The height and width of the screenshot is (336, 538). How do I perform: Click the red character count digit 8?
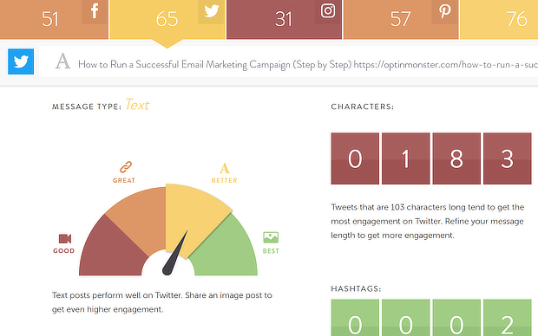click(x=456, y=158)
